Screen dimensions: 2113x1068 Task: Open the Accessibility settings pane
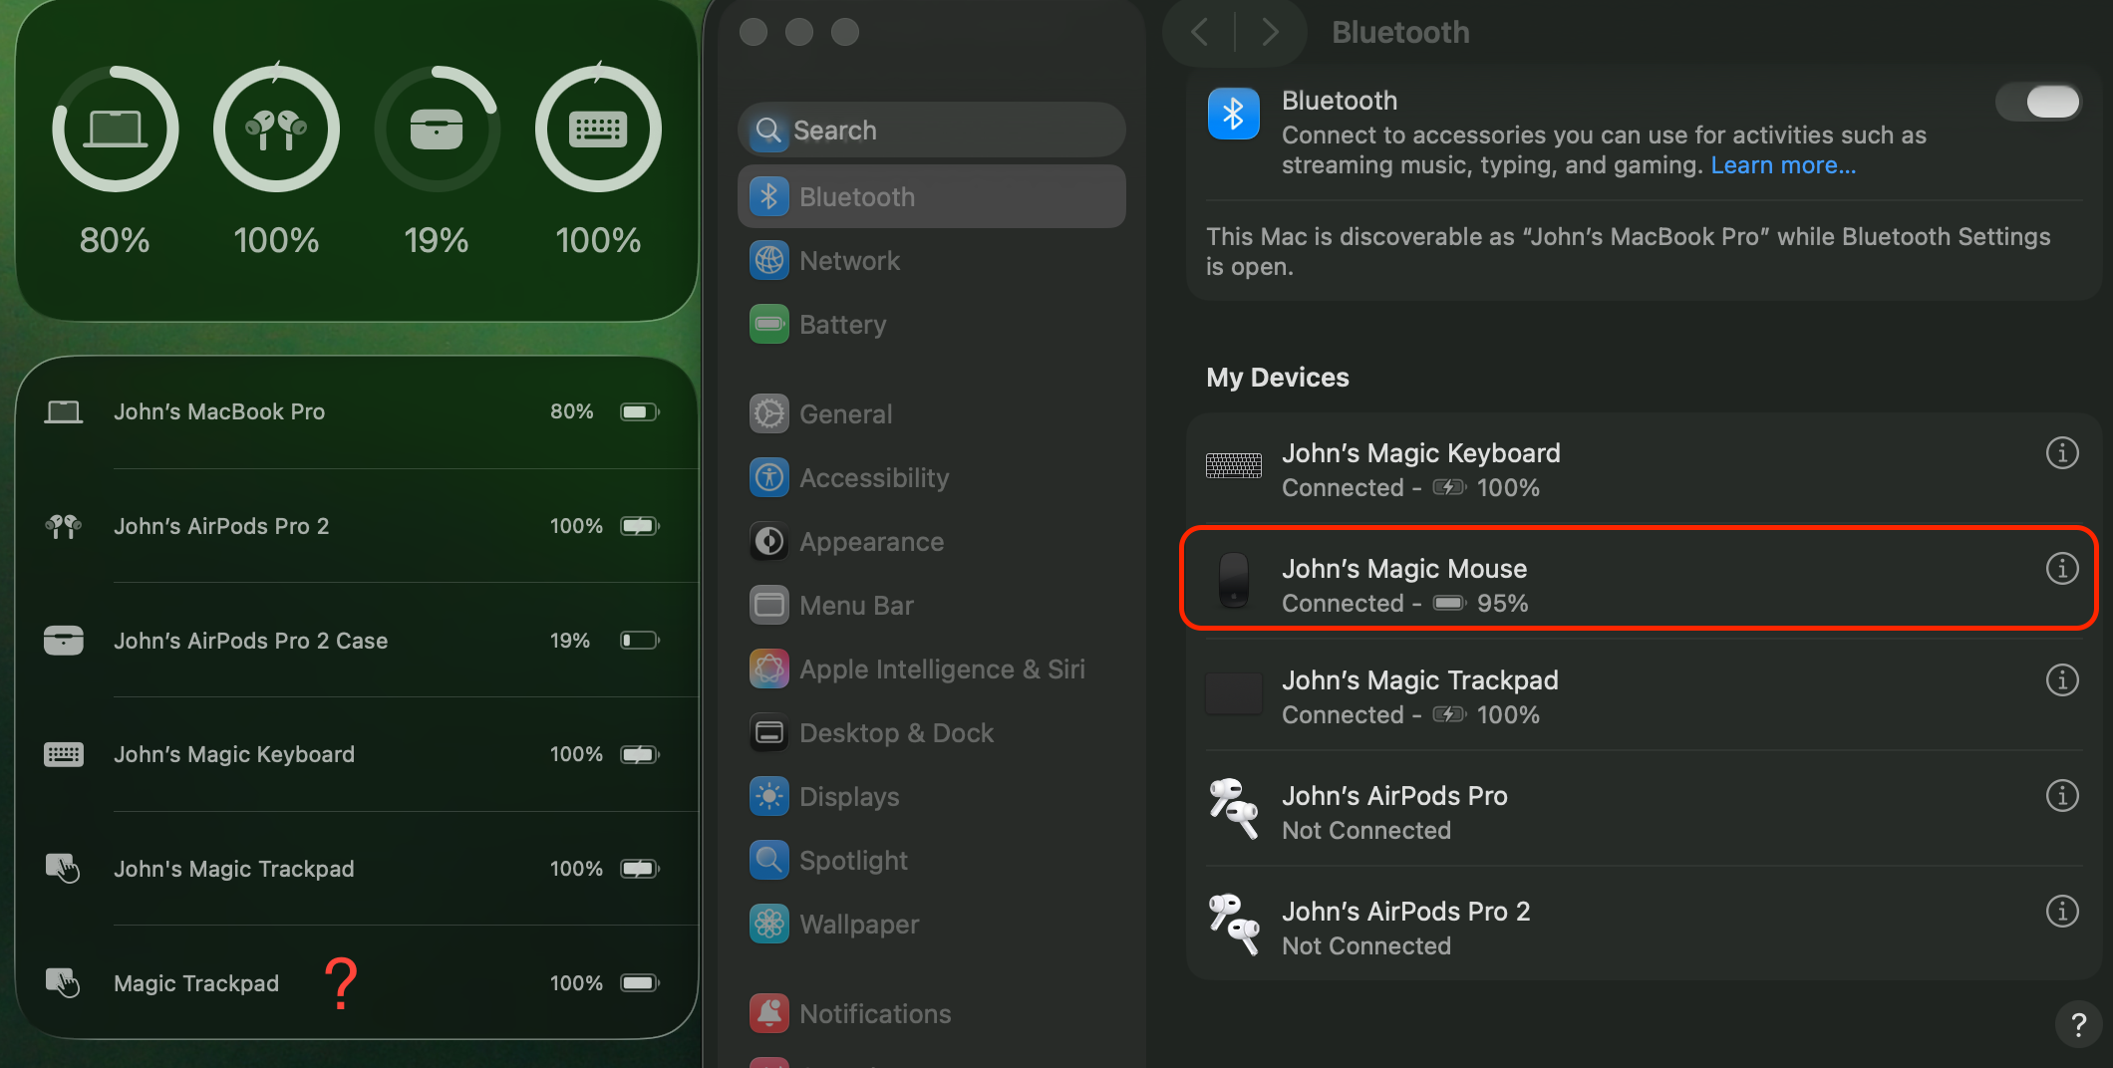932,477
